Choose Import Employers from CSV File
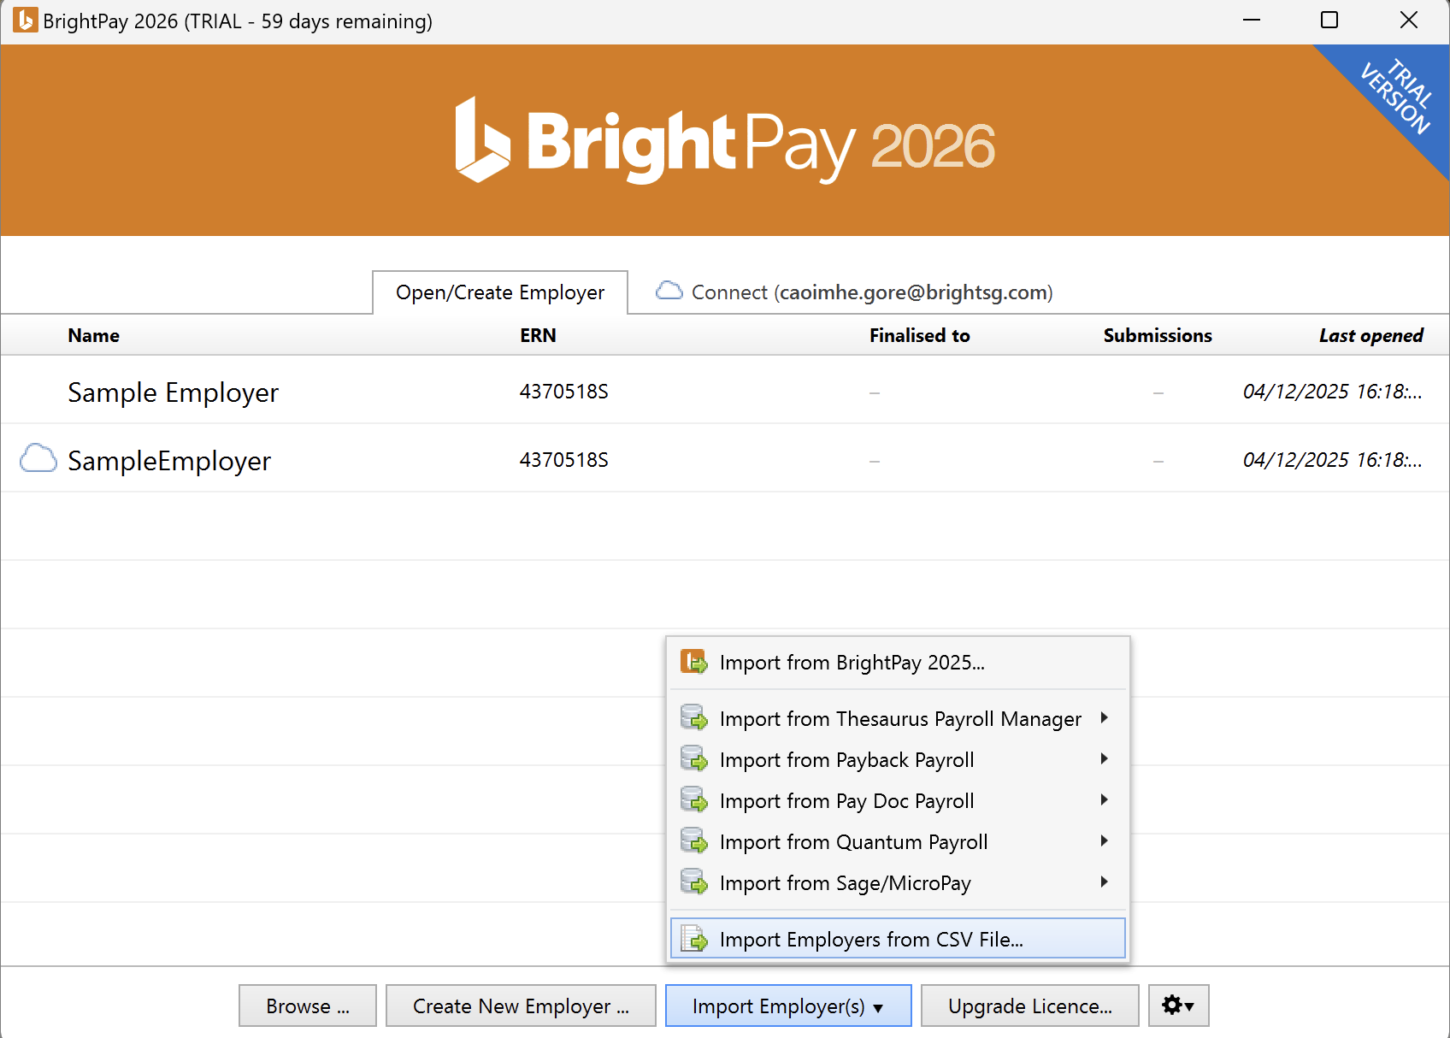1450x1038 pixels. pyautogui.click(x=870, y=939)
